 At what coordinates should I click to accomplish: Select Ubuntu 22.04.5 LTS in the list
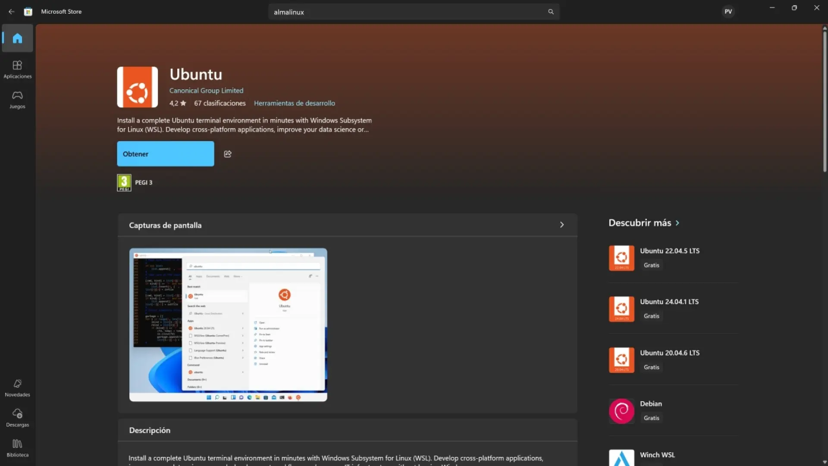[669, 258]
